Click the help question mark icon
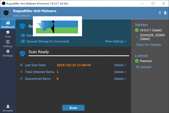The height and width of the screenshot is (113, 169). (159, 13)
